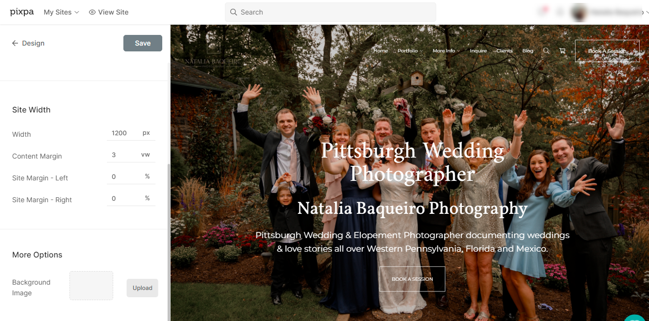Viewport: 649px width, 321px height.
Task: Click the eye icon for View Site
Action: click(92, 12)
